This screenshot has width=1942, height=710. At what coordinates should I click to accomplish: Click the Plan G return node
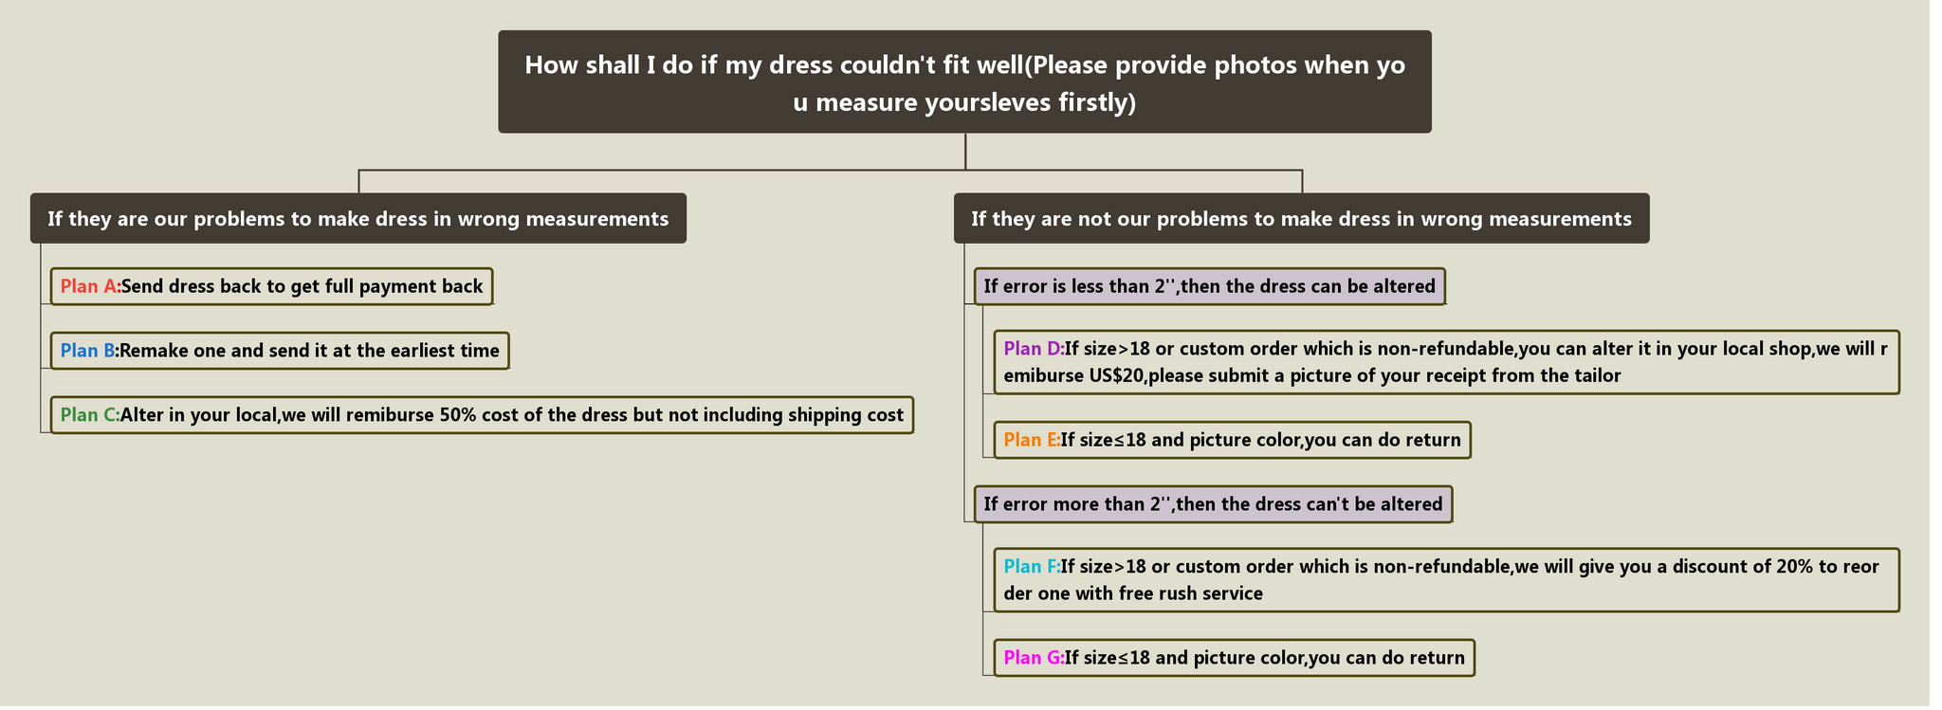pos(1234,658)
